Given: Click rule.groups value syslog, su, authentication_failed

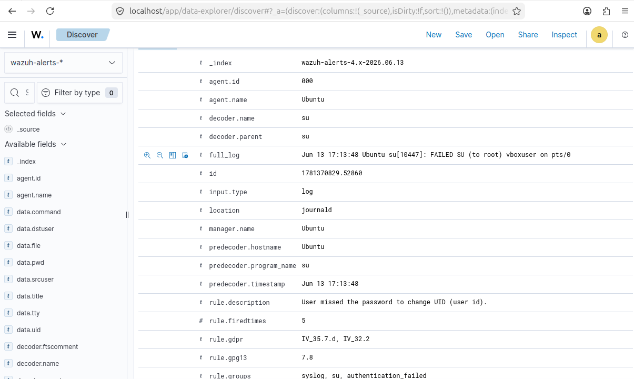Looking at the screenshot, I should pos(364,375).
